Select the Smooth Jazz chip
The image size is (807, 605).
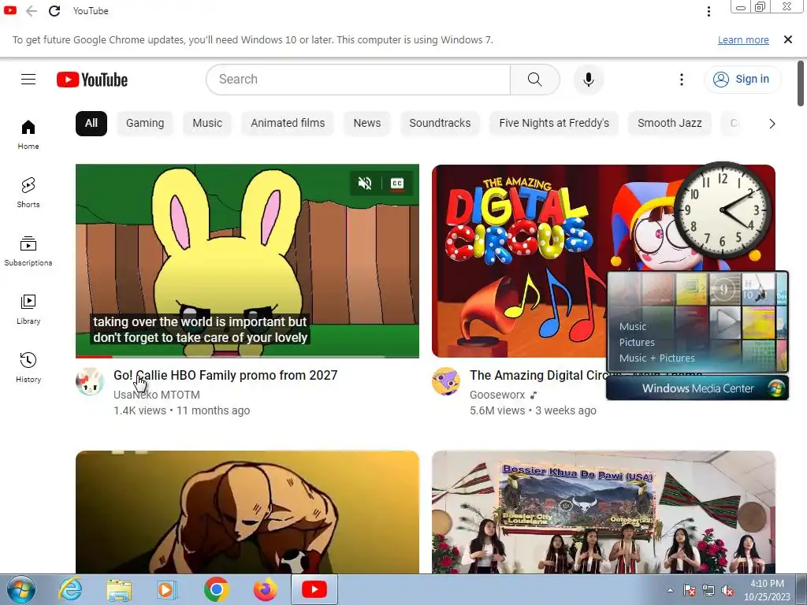point(670,124)
